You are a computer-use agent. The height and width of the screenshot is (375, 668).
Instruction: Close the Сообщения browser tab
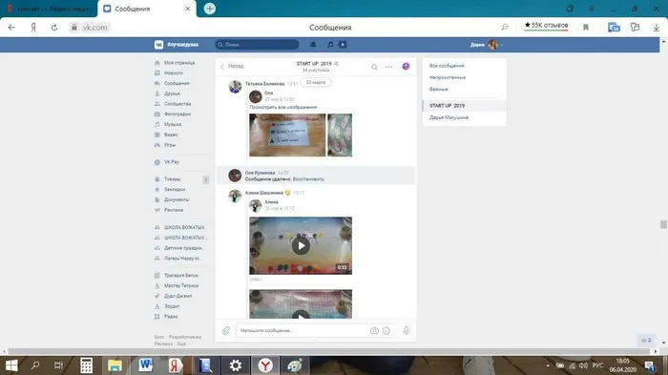click(x=187, y=9)
